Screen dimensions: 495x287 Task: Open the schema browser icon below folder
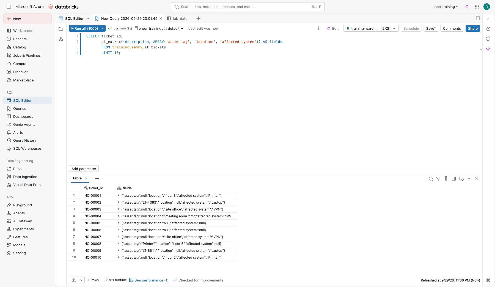pyautogui.click(x=61, y=39)
